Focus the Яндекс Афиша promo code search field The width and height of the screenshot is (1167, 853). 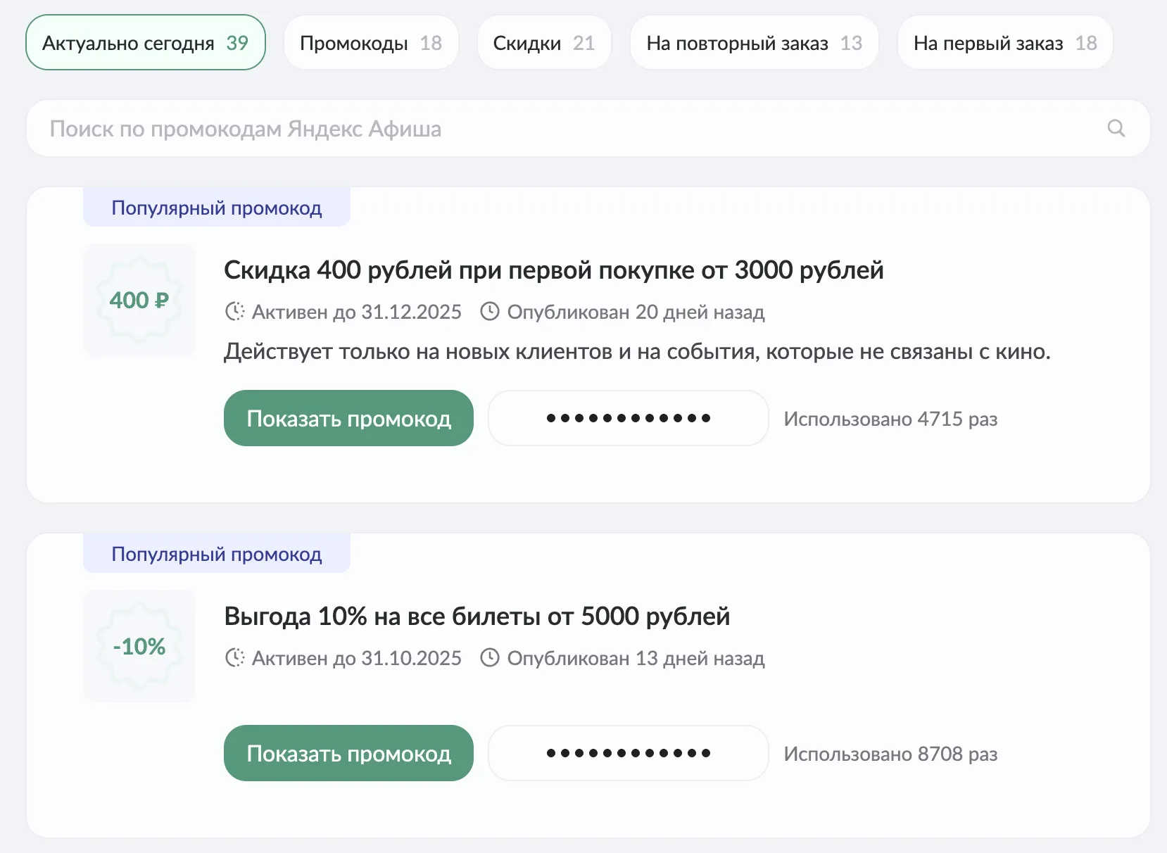point(563,129)
